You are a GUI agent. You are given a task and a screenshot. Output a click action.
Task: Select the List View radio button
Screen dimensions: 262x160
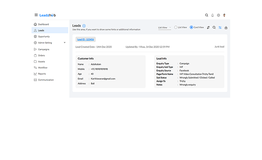[175, 27]
